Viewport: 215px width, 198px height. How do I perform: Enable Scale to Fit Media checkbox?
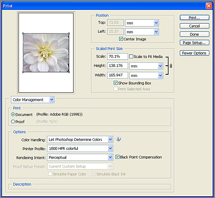pos(131,56)
